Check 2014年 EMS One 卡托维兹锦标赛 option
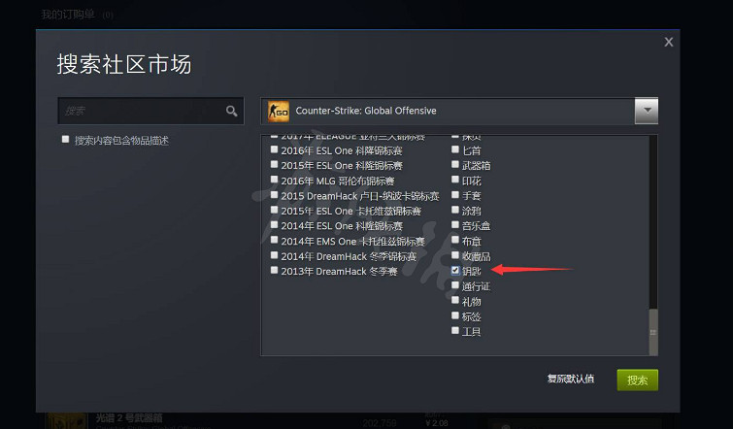The height and width of the screenshot is (429, 733). coord(275,240)
